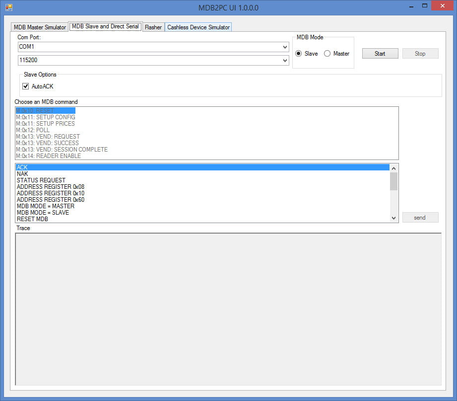457x401 pixels.
Task: Click the Stop button
Action: click(x=420, y=53)
